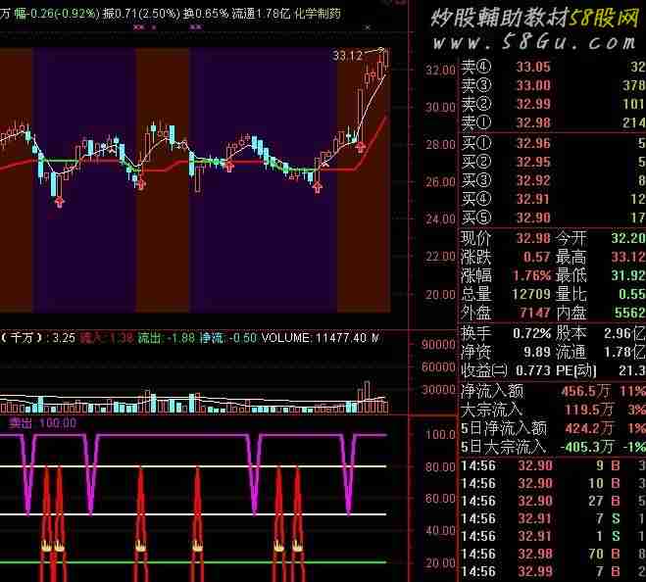
Task: Select the 流通1.78亿 value in the header bar
Action: [x=261, y=14]
